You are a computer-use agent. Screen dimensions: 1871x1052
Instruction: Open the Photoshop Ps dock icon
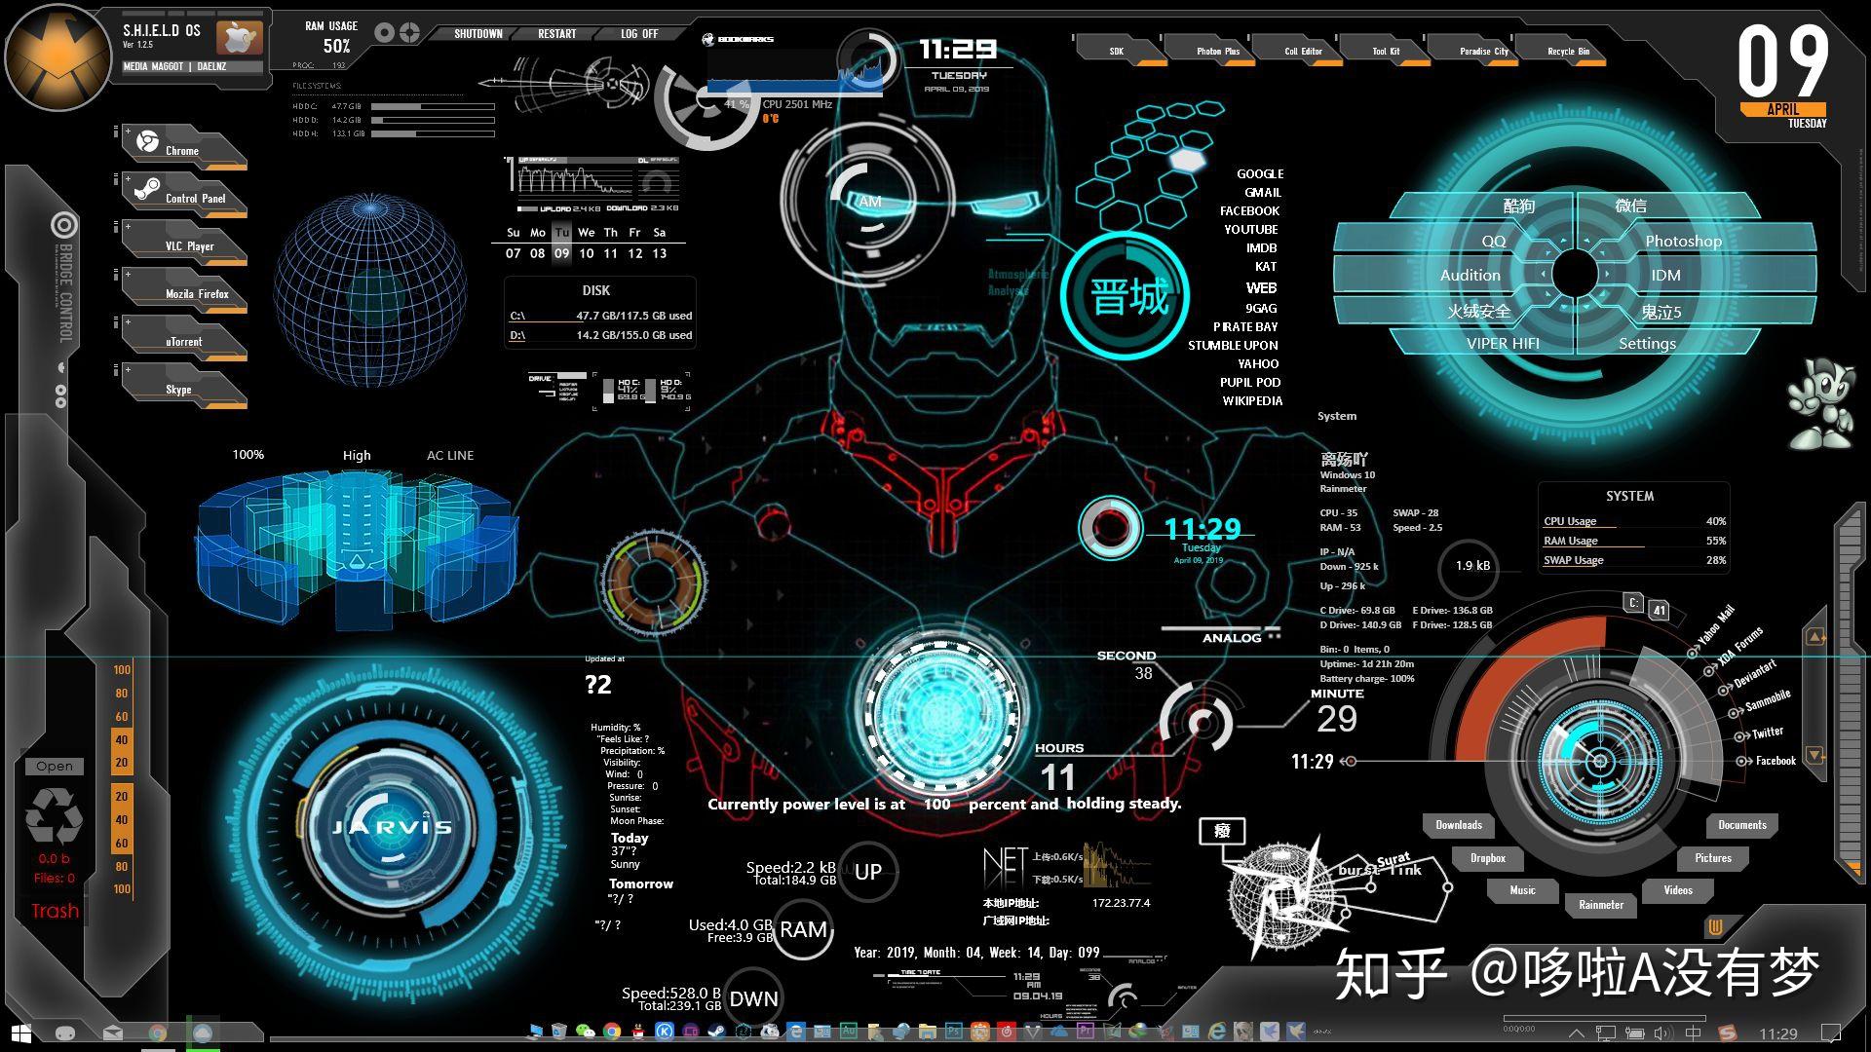click(x=954, y=1031)
